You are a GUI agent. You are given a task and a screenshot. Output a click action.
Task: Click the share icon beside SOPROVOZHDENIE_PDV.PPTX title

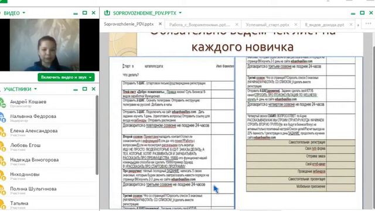[x=107, y=13]
